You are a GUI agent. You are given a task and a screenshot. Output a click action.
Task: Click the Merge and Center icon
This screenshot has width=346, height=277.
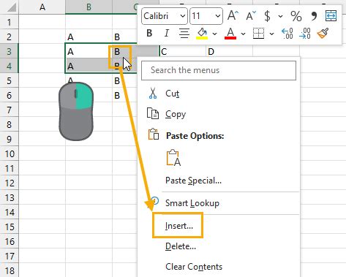click(x=331, y=16)
